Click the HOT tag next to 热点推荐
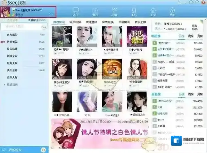The height and width of the screenshot is (153, 207). click(3, 42)
